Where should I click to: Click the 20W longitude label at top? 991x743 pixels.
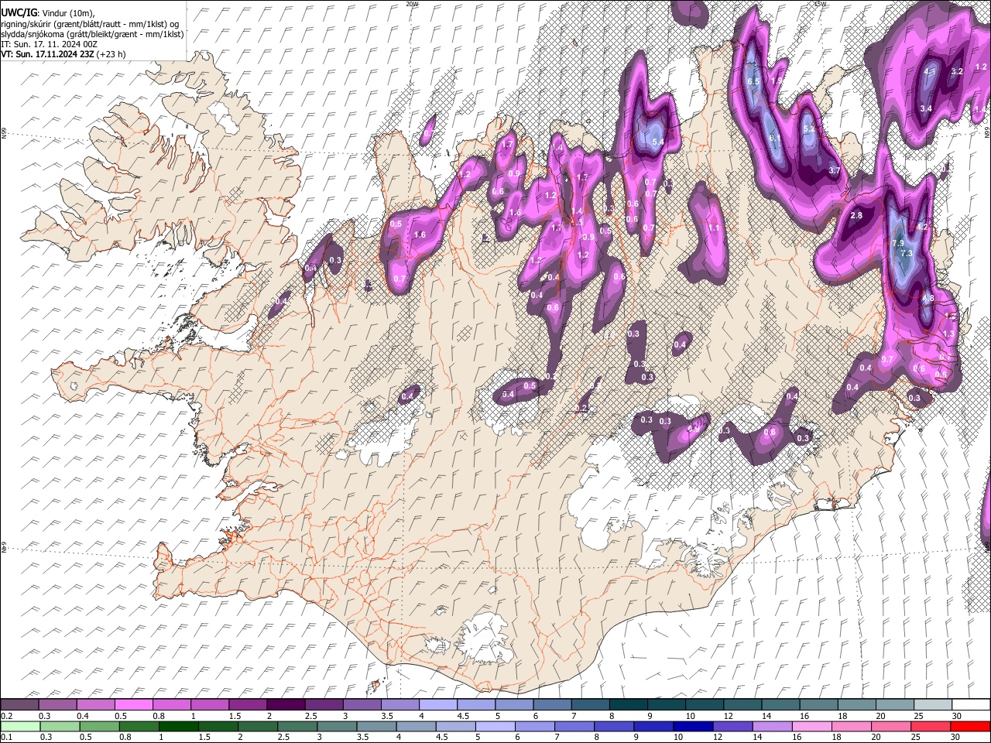[413, 3]
